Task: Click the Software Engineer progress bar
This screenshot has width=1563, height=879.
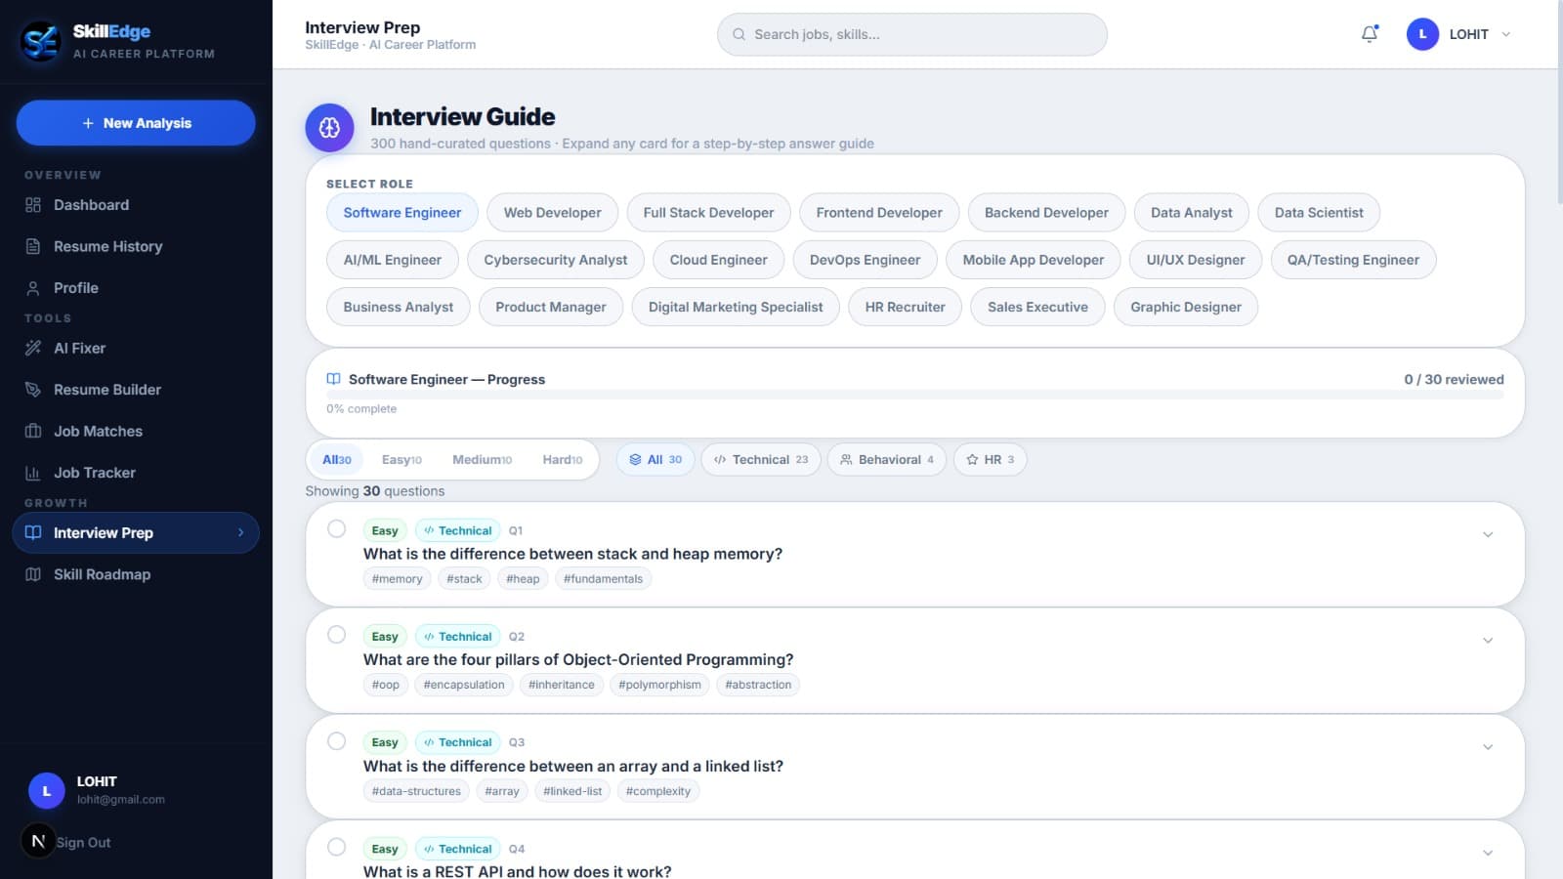Action: pyautogui.click(x=915, y=396)
